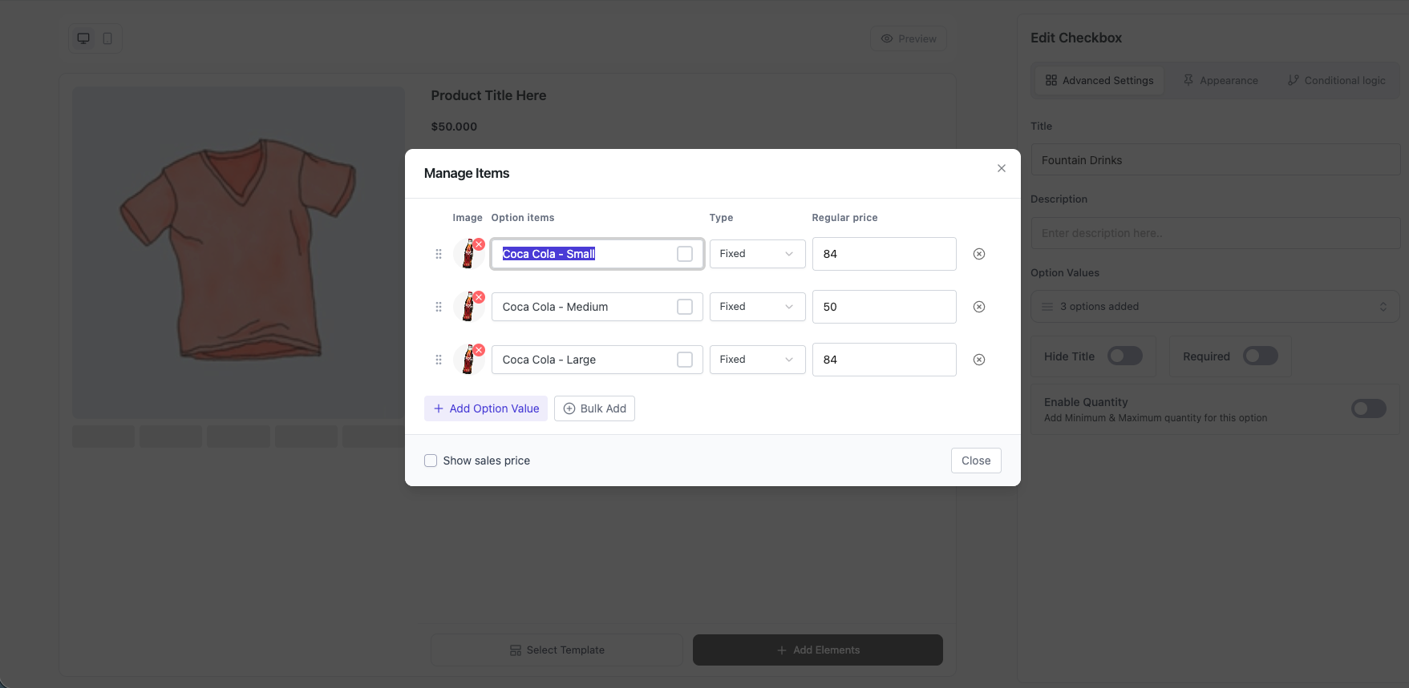1409x688 pixels.
Task: Open the Conditional logic tab
Action: pyautogui.click(x=1336, y=80)
